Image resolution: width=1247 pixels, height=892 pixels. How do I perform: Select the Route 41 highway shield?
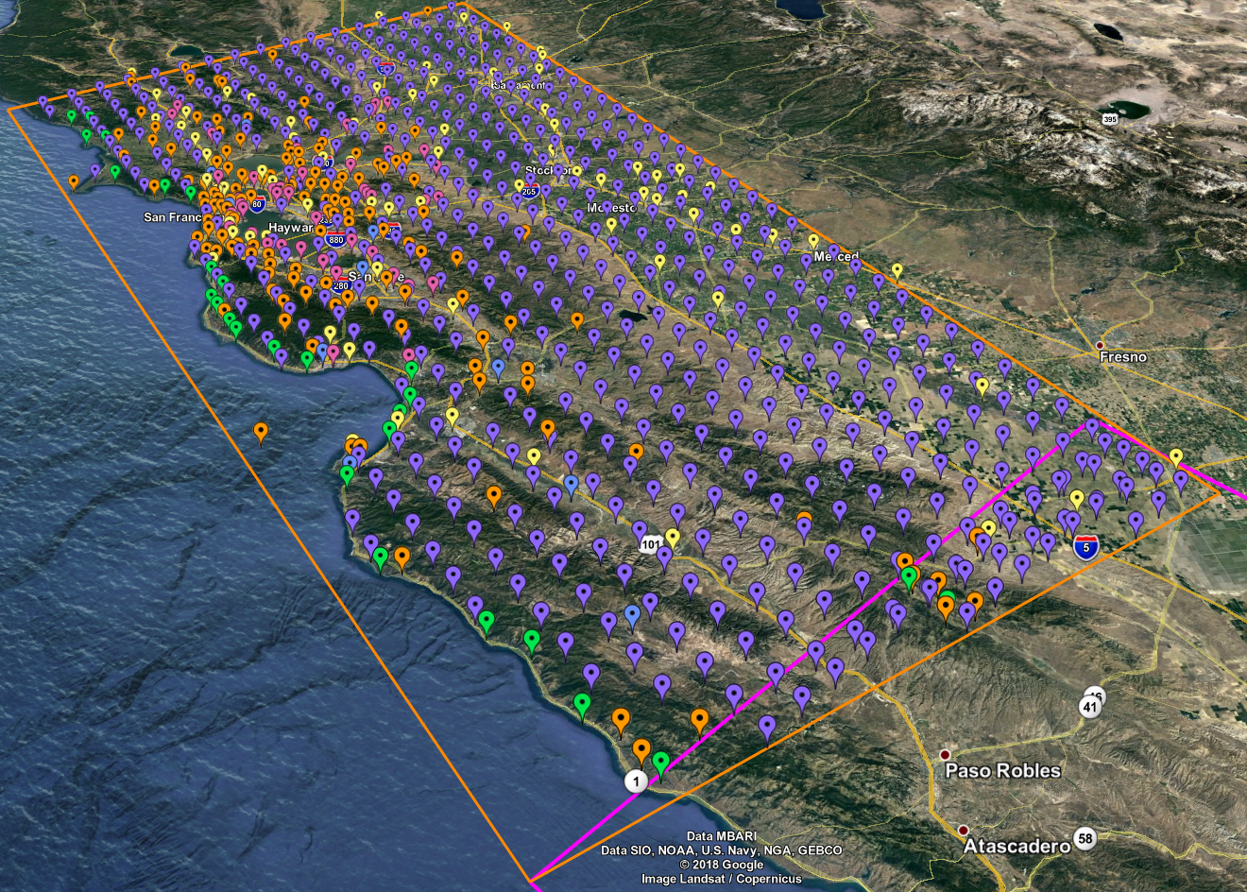[x=1091, y=707]
